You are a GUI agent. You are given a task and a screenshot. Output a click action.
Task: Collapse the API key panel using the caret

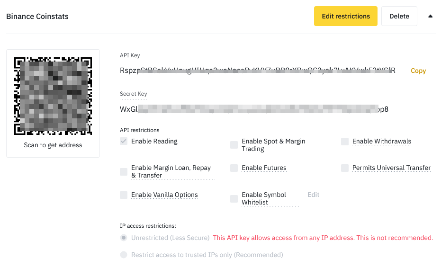[430, 16]
